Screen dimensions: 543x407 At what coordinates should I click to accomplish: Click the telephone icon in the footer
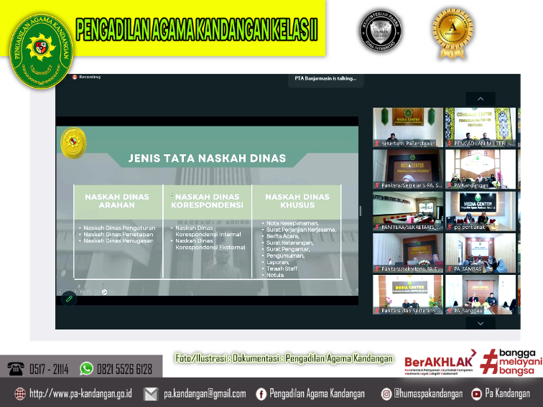[x=15, y=369]
